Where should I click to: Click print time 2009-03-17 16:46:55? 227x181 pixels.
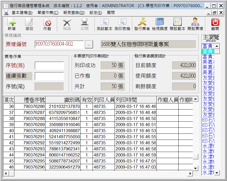[136, 137]
